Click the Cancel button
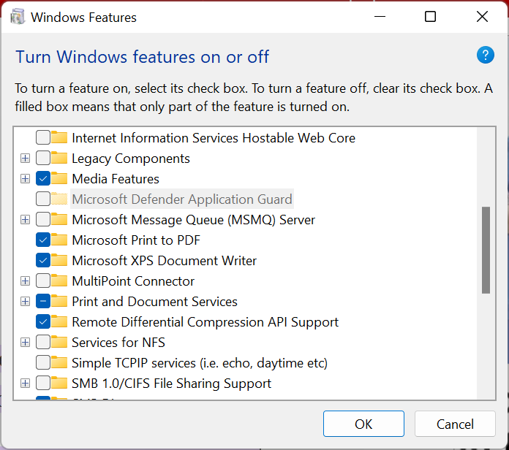This screenshot has width=509, height=450. [455, 424]
